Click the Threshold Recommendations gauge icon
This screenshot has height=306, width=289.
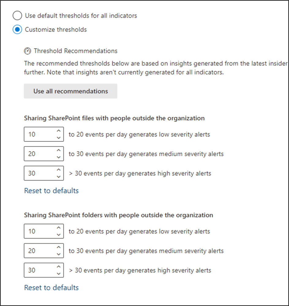28,51
